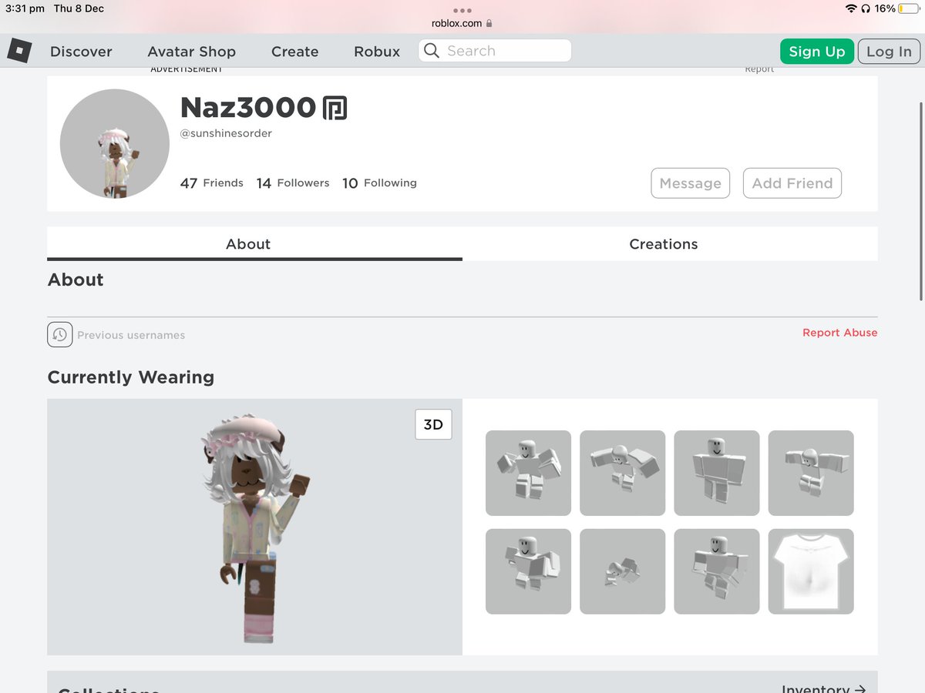This screenshot has width=925, height=693.
Task: Tap the battery indicator in status bar
Action: tap(909, 8)
